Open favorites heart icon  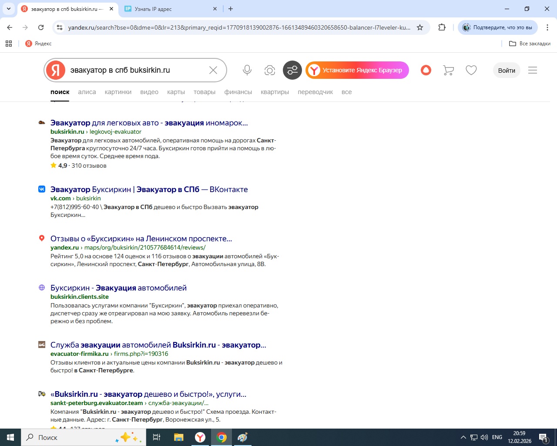pos(471,70)
